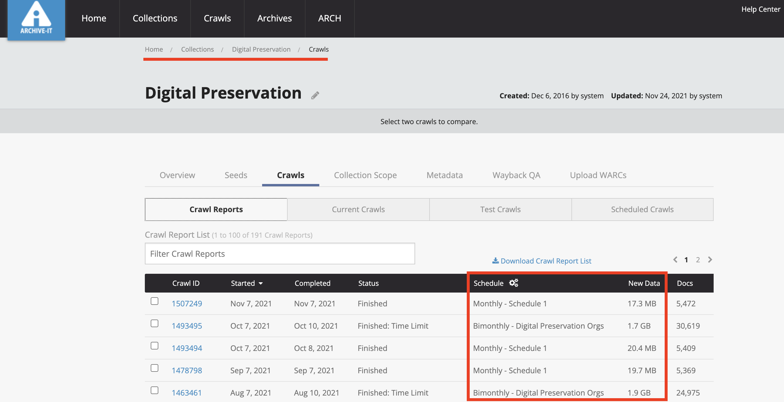Image resolution: width=784 pixels, height=402 pixels.
Task: Click 'Sep 7, 2021' started date
Action: [x=250, y=370]
